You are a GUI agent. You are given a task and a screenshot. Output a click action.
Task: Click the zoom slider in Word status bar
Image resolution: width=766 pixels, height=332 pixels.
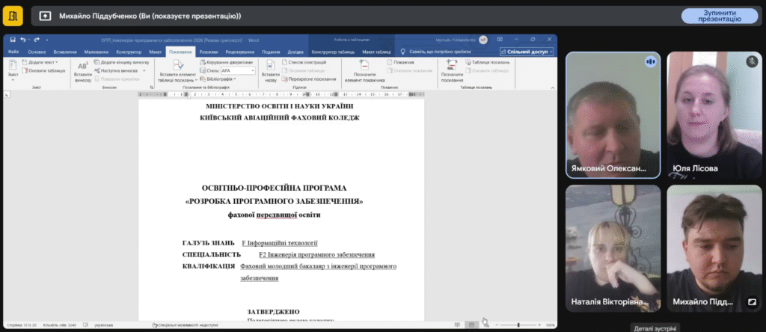[518, 325]
